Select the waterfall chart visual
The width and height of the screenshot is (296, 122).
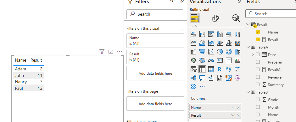(193, 51)
